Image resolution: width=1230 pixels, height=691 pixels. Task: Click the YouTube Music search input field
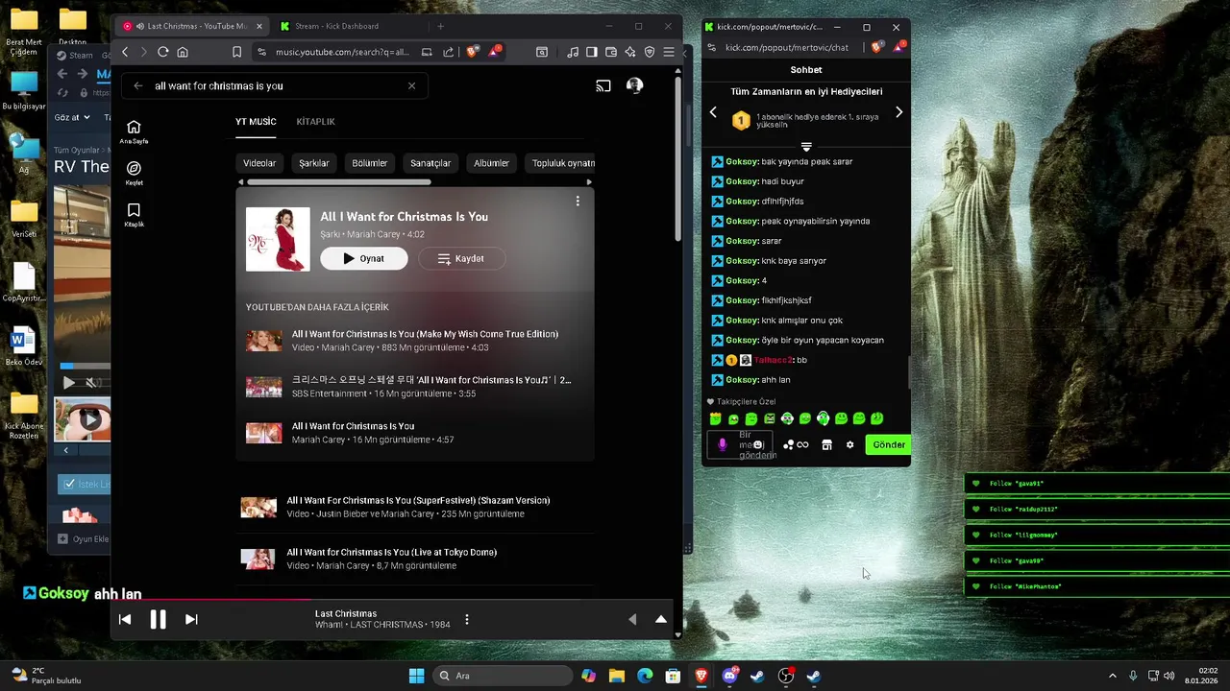point(274,85)
